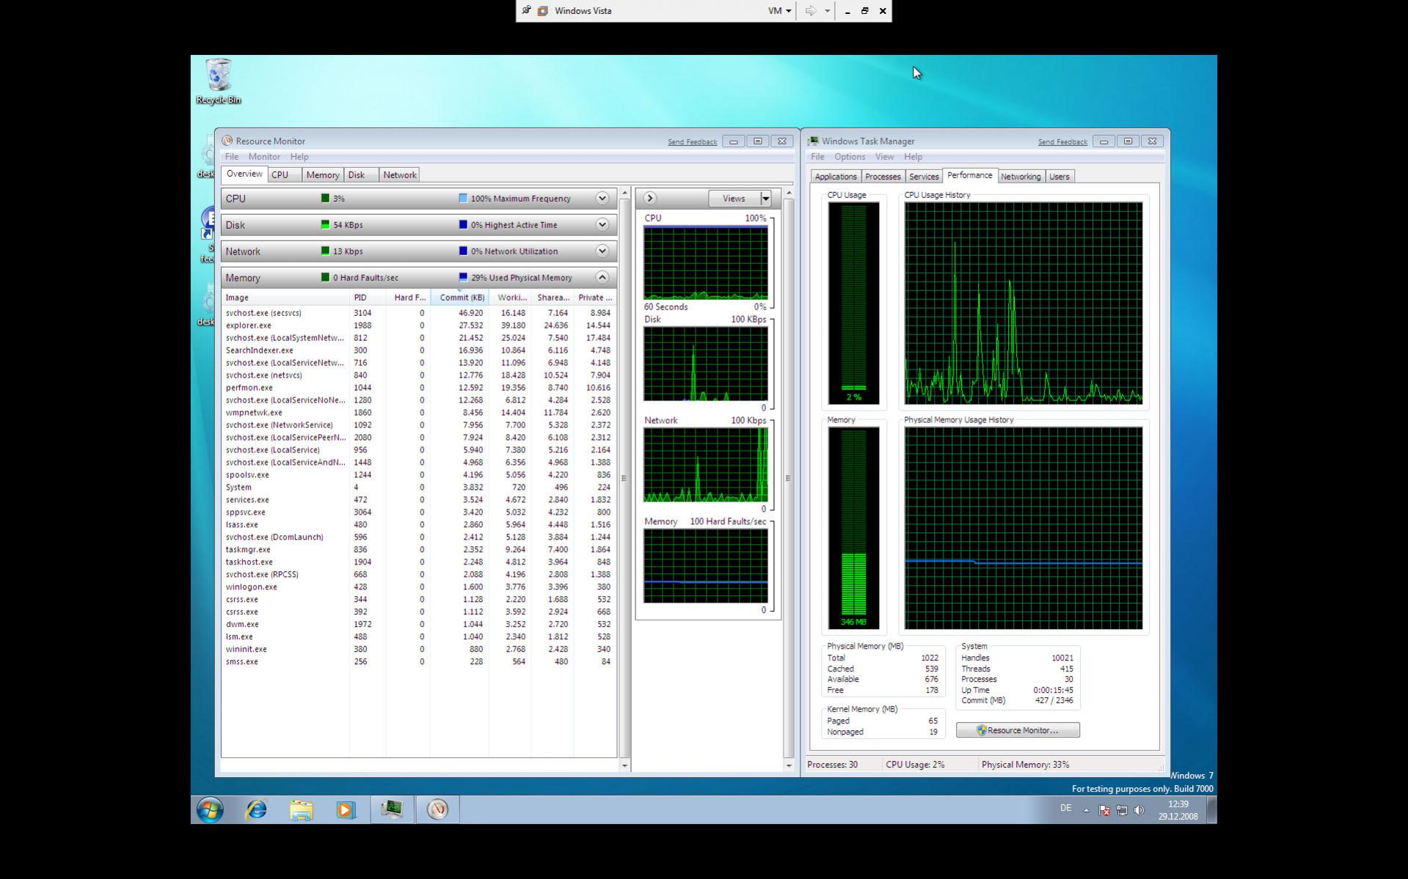Launch Internet Explorer from the taskbar
Image resolution: width=1408 pixels, height=879 pixels.
tap(256, 809)
